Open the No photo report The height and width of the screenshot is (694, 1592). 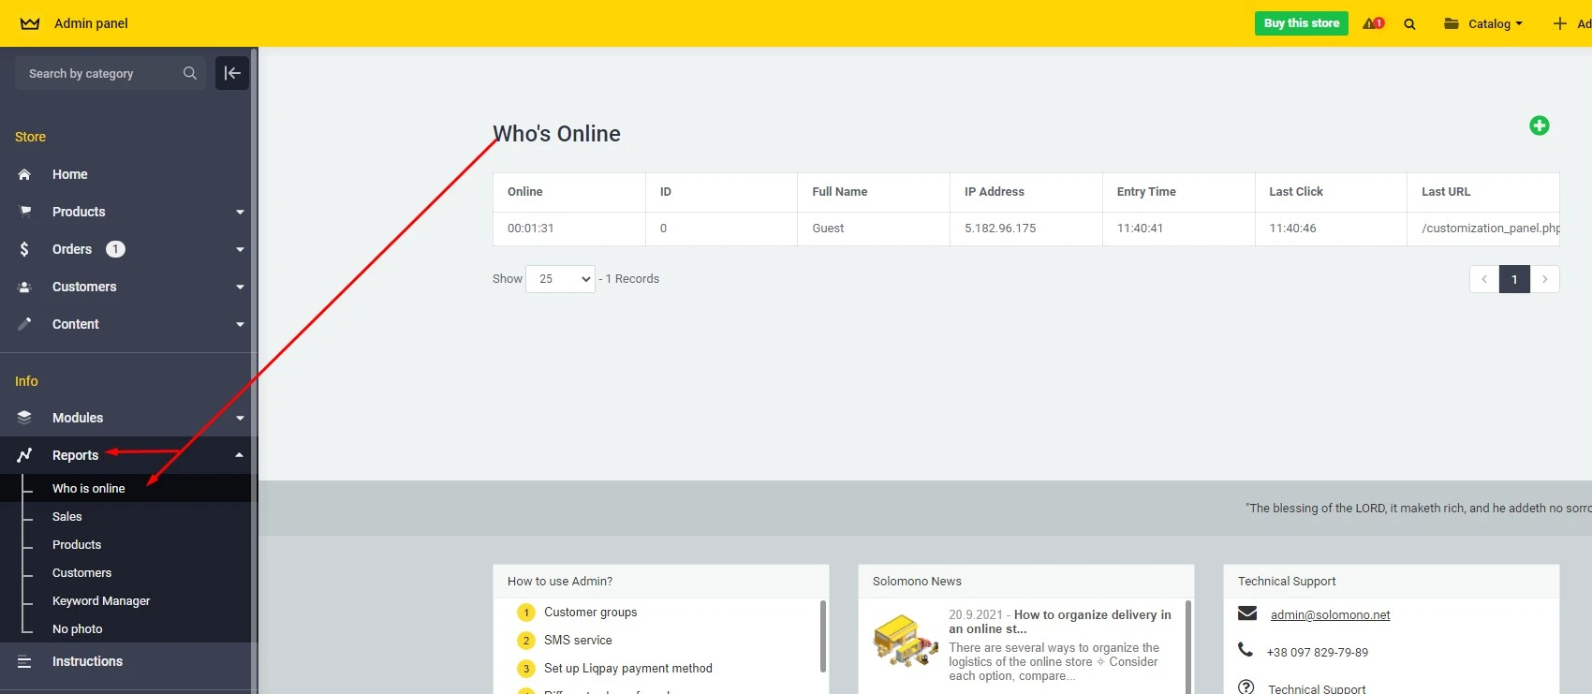77,628
